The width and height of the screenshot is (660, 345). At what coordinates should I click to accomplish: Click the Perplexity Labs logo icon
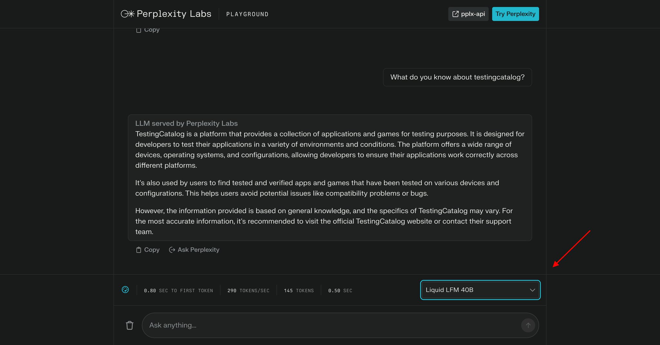pos(128,14)
